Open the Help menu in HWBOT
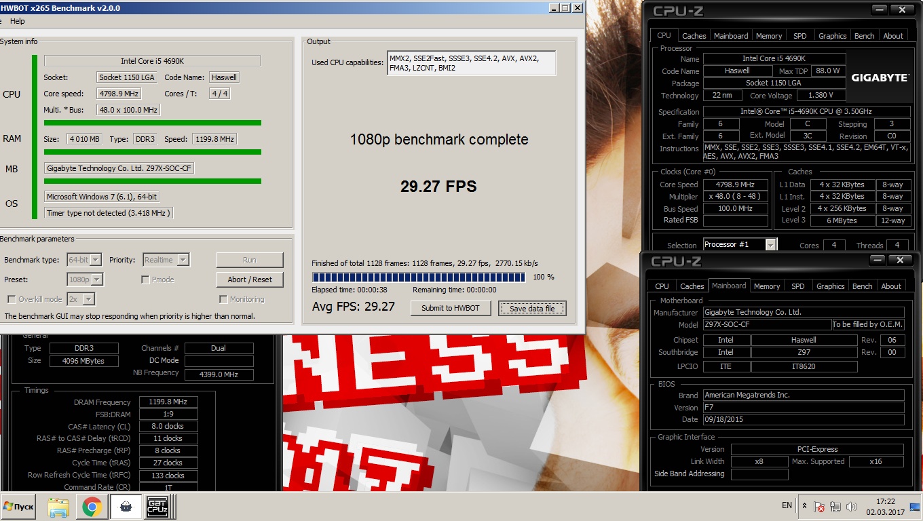 tap(18, 22)
